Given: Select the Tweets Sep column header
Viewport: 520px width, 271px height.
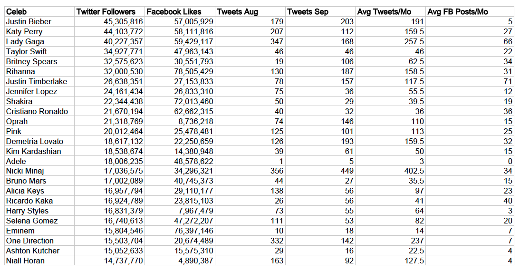Looking at the screenshot, I should 320,11.
